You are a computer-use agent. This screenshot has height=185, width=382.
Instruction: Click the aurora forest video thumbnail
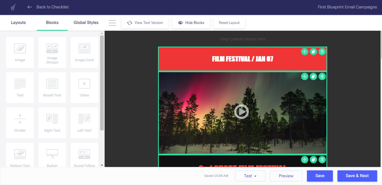242,113
